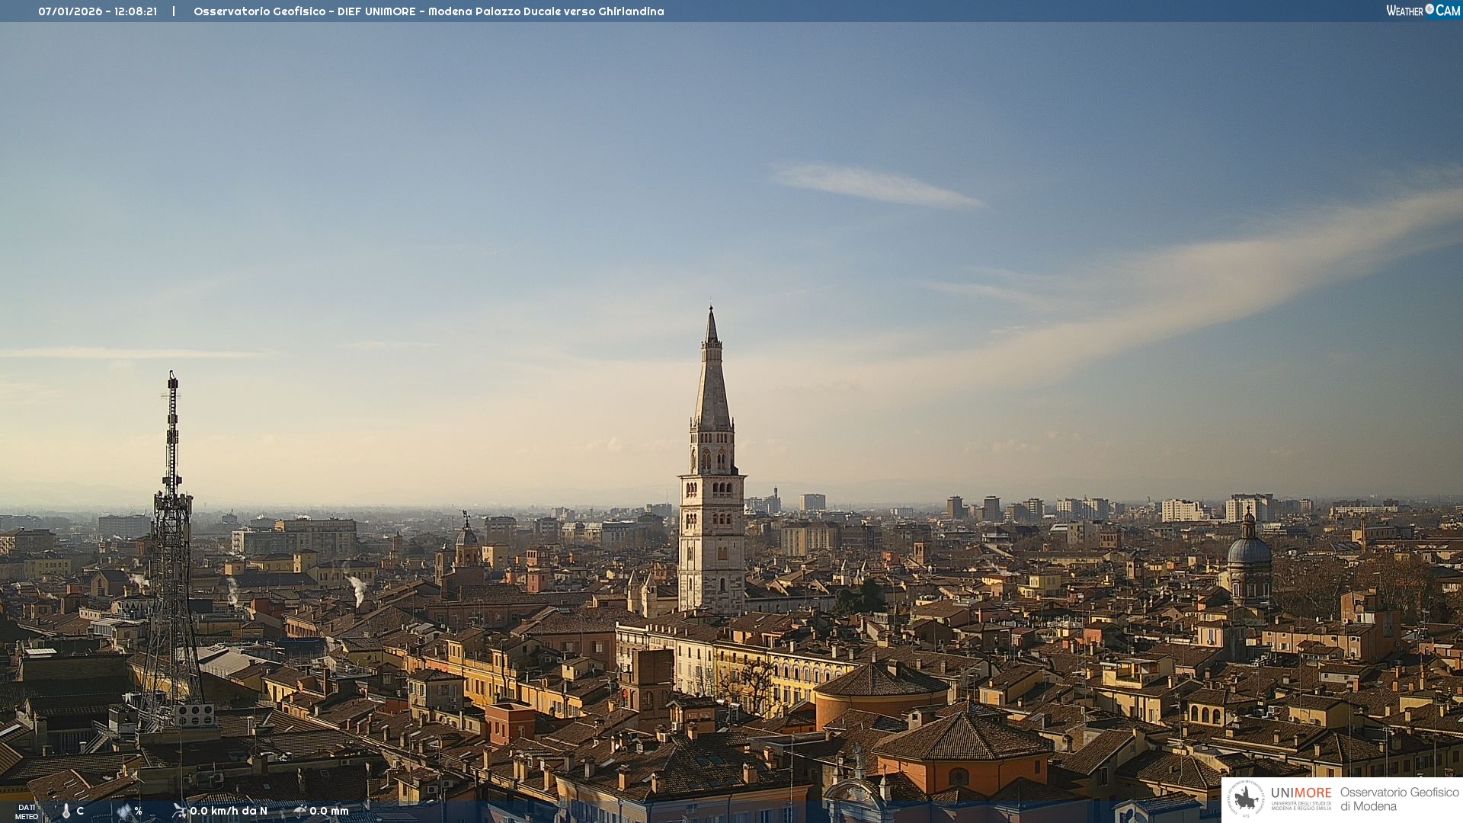1463x823 pixels.
Task: Click the lattice radio antenna tower
Action: 172,533
